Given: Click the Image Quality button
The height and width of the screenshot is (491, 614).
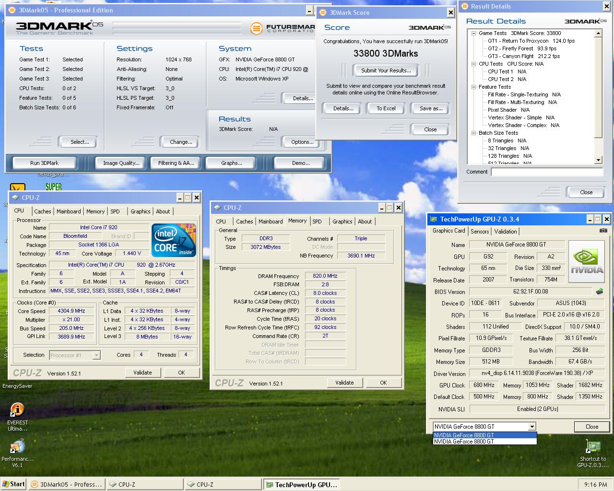Looking at the screenshot, I should click(121, 163).
